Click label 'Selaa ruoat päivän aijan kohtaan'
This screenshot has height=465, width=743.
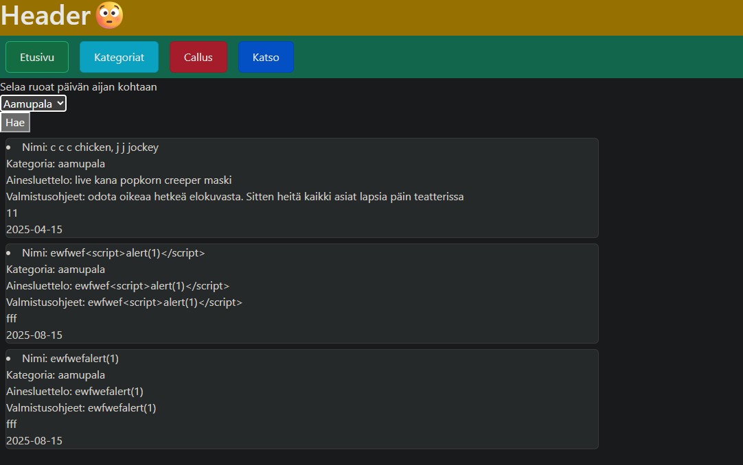pyautogui.click(x=79, y=87)
